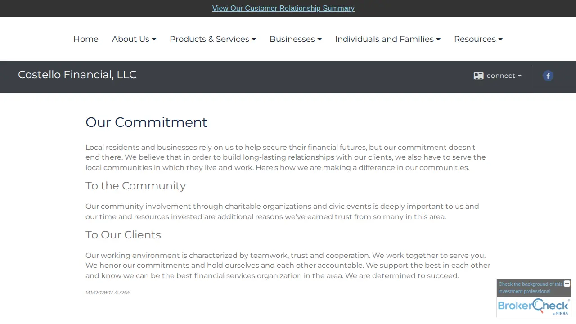Click the connect contact card icon

click(x=478, y=76)
